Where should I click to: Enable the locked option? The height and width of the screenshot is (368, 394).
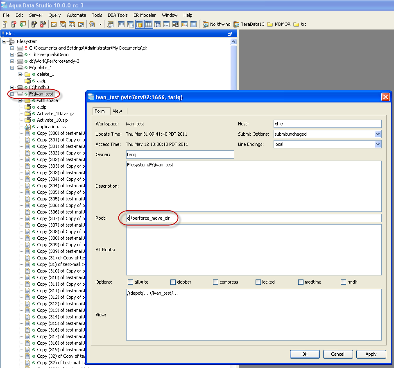258,282
